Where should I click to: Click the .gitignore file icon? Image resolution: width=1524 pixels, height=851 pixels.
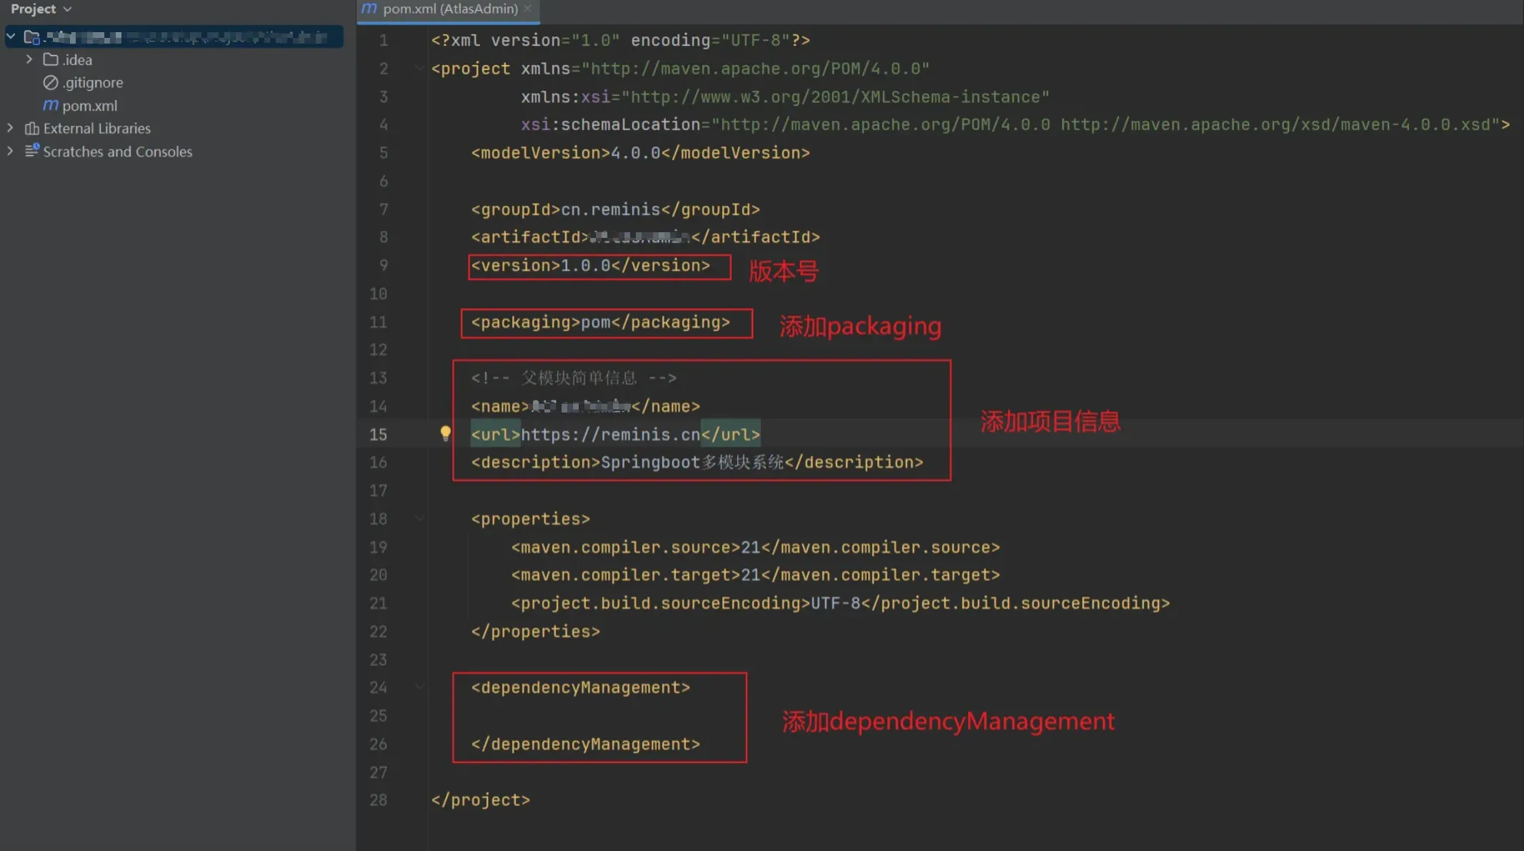point(50,82)
